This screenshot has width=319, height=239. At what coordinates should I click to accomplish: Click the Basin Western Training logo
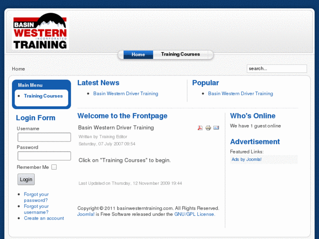pos(40,31)
